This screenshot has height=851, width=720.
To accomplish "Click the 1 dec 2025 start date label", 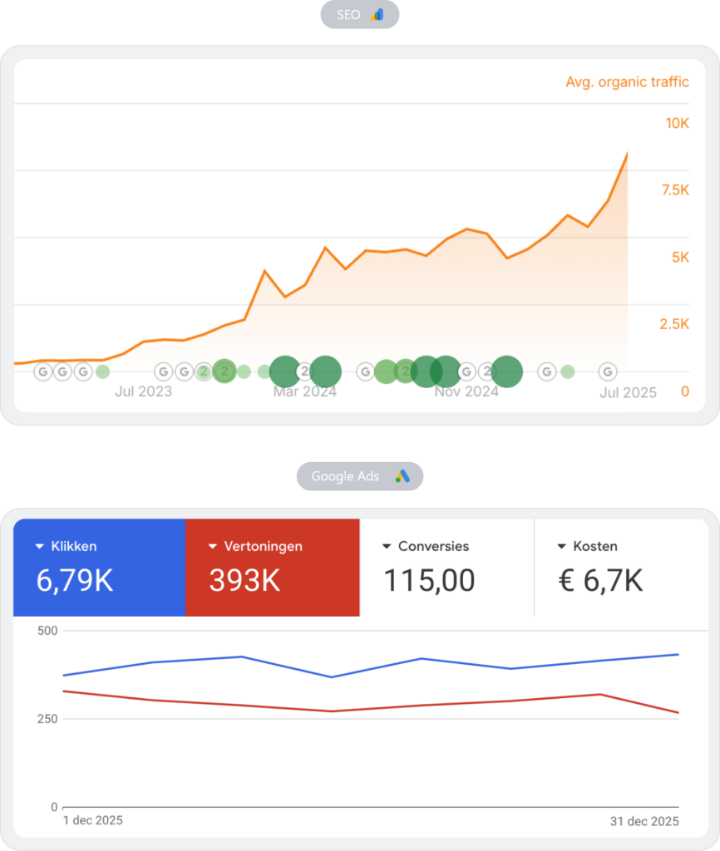I will click(93, 820).
